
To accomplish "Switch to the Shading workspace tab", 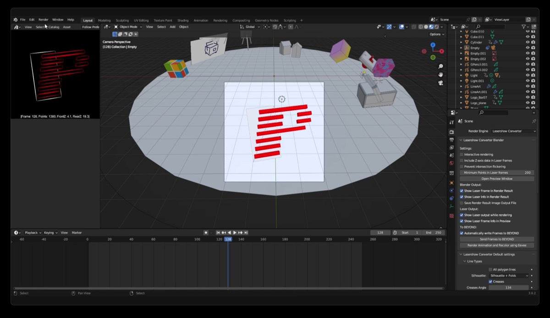I will [x=183, y=20].
